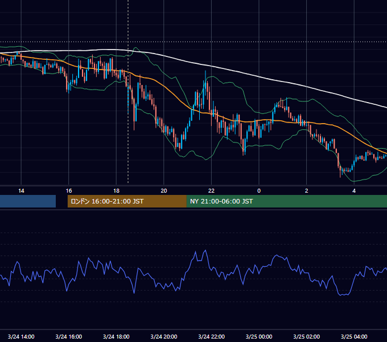Click the 14 hour label on price chart axis
The width and height of the screenshot is (387, 342).
(x=21, y=191)
